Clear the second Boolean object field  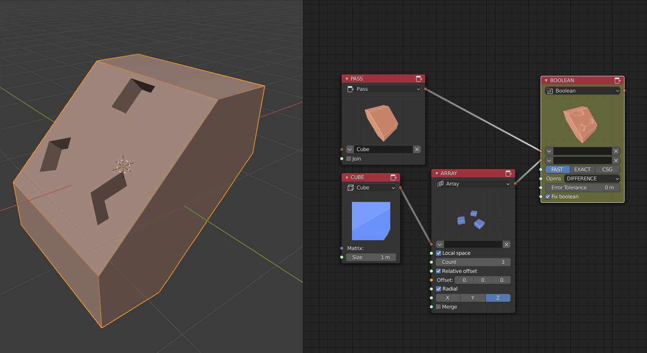[x=616, y=161]
